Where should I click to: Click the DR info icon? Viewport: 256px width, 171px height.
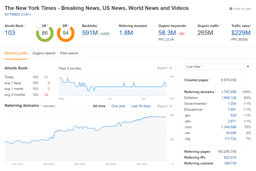[x=68, y=25]
